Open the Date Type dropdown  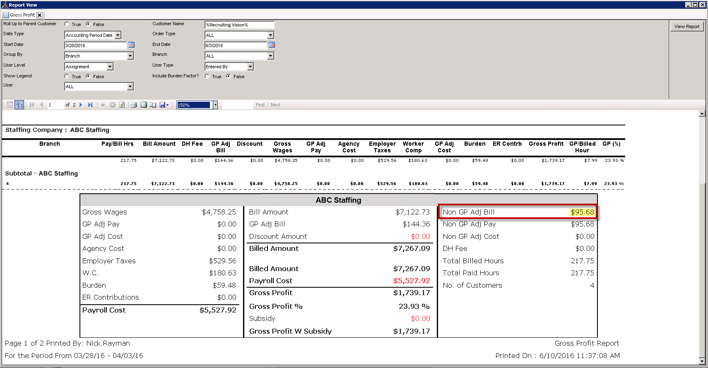pyautogui.click(x=118, y=35)
